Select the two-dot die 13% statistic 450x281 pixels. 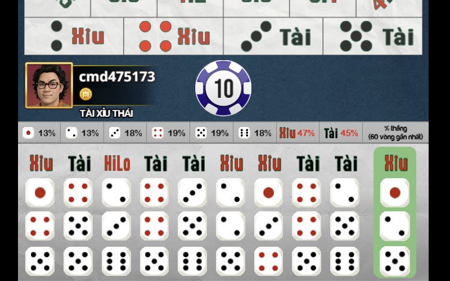(x=82, y=133)
